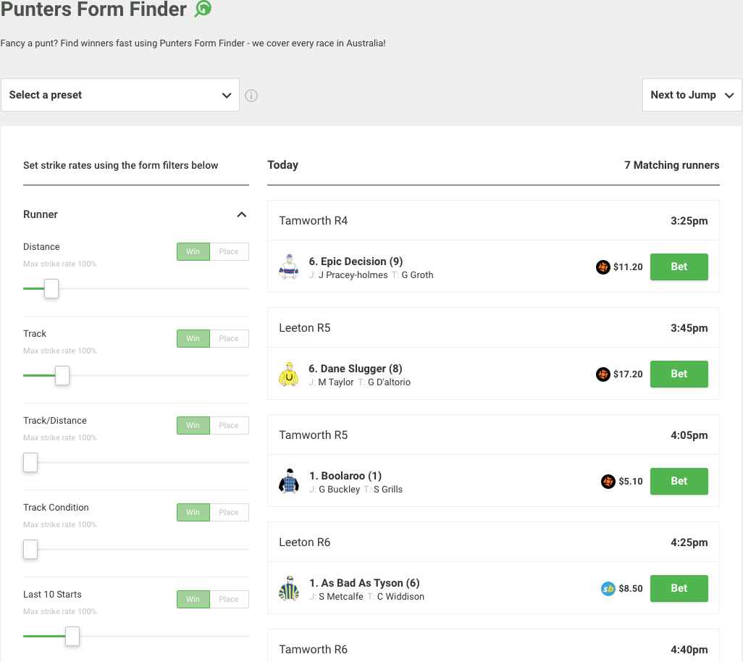Open the Select a preset dropdown
Screen dimensions: 743x662
[x=120, y=95]
